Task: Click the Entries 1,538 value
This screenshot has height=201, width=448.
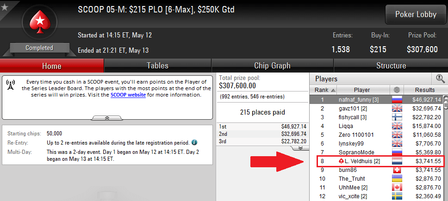Action: point(341,49)
